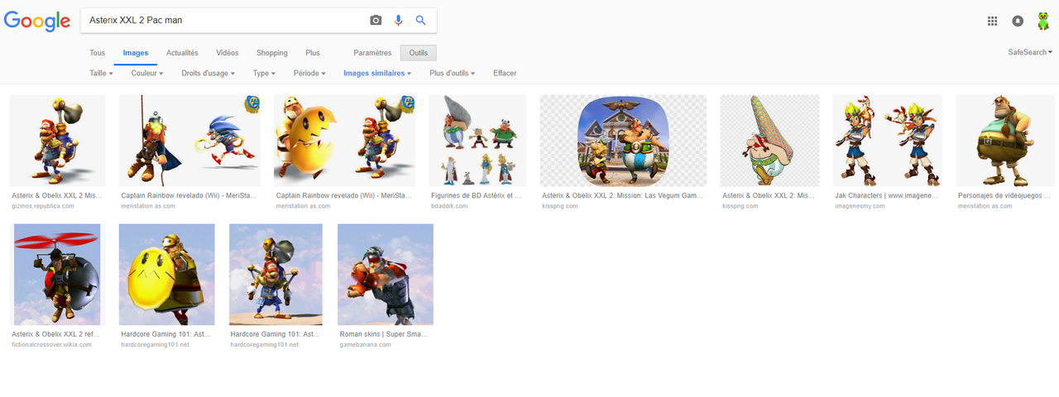Open search by image camera icon
The width and height of the screenshot is (1059, 397).
376,21
